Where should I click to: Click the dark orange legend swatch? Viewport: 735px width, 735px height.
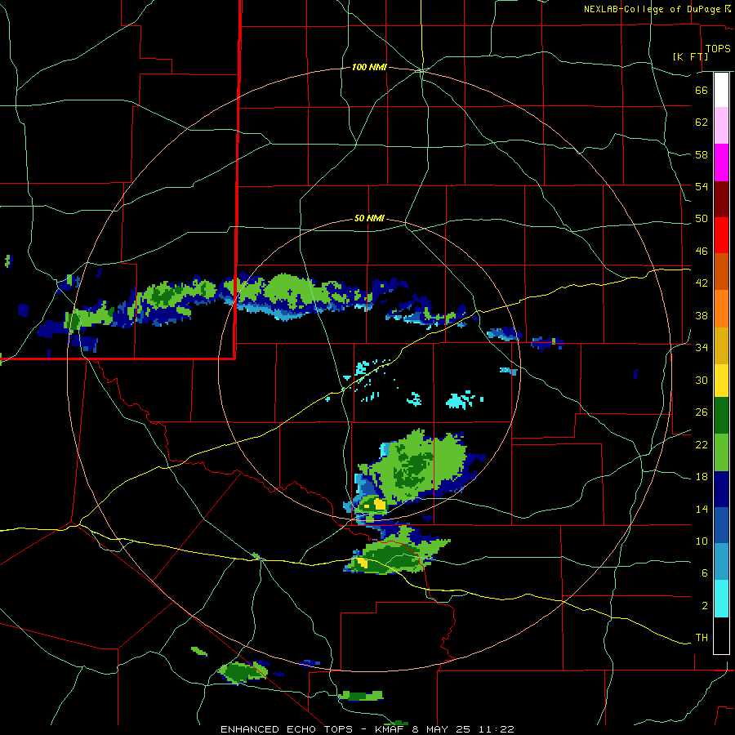pos(721,272)
